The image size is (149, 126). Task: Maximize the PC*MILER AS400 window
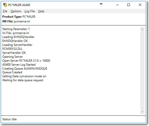129,5
